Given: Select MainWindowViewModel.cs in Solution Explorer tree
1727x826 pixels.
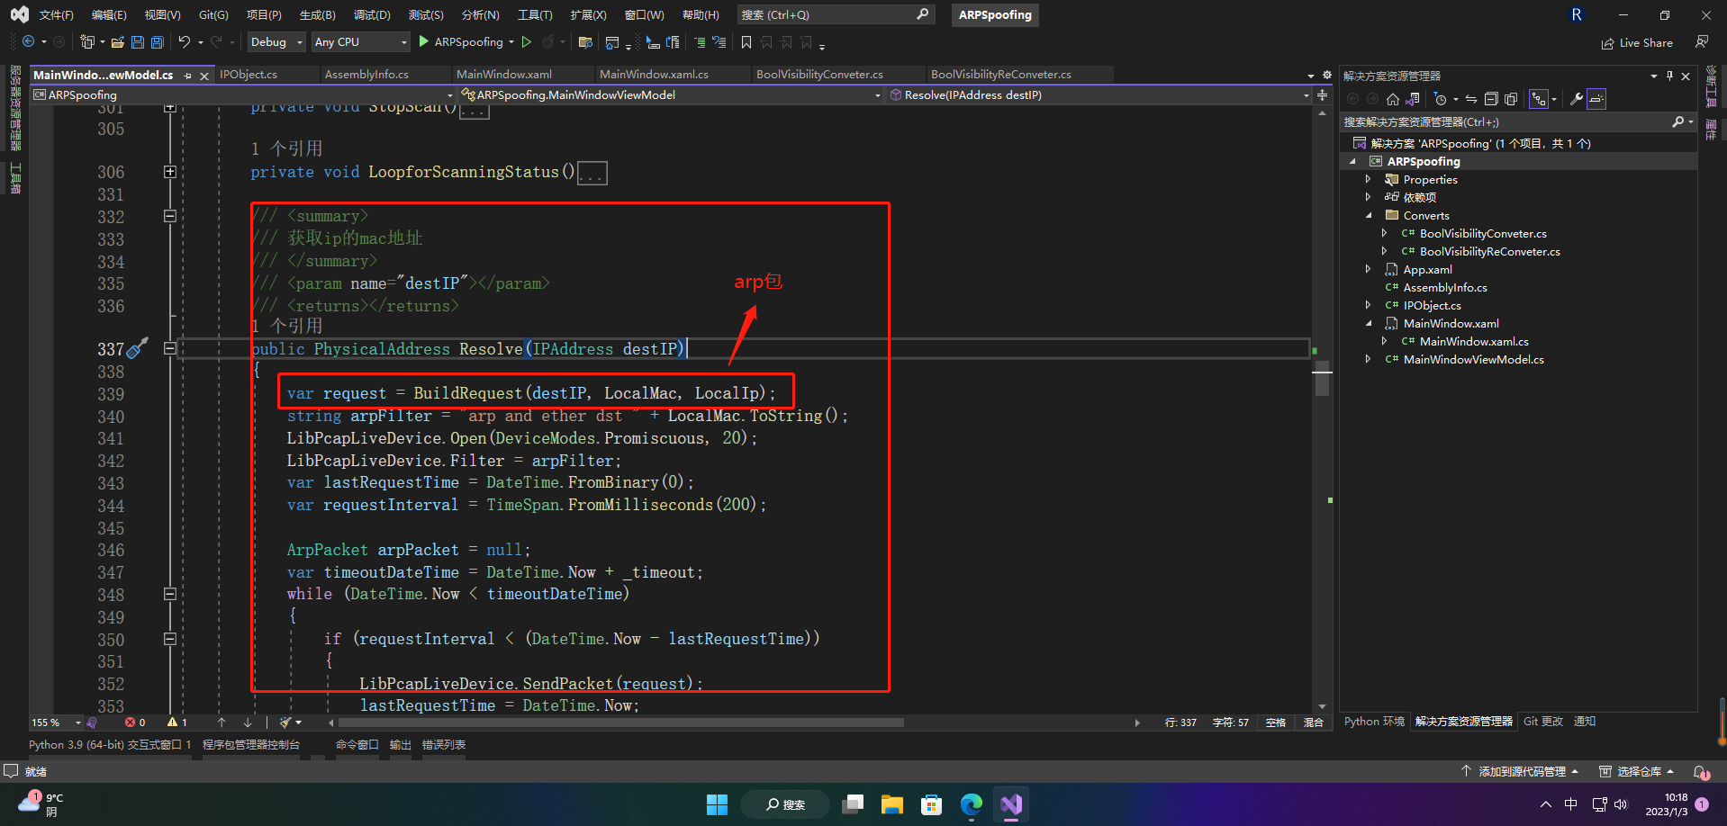Looking at the screenshot, I should [x=1473, y=359].
